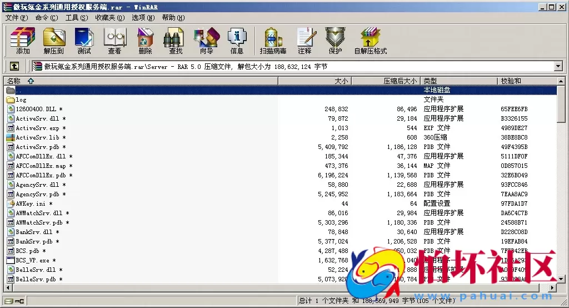The height and width of the screenshot is (308, 569).
Task: Click the WinRAR title bar app icon
Action: 7,7
